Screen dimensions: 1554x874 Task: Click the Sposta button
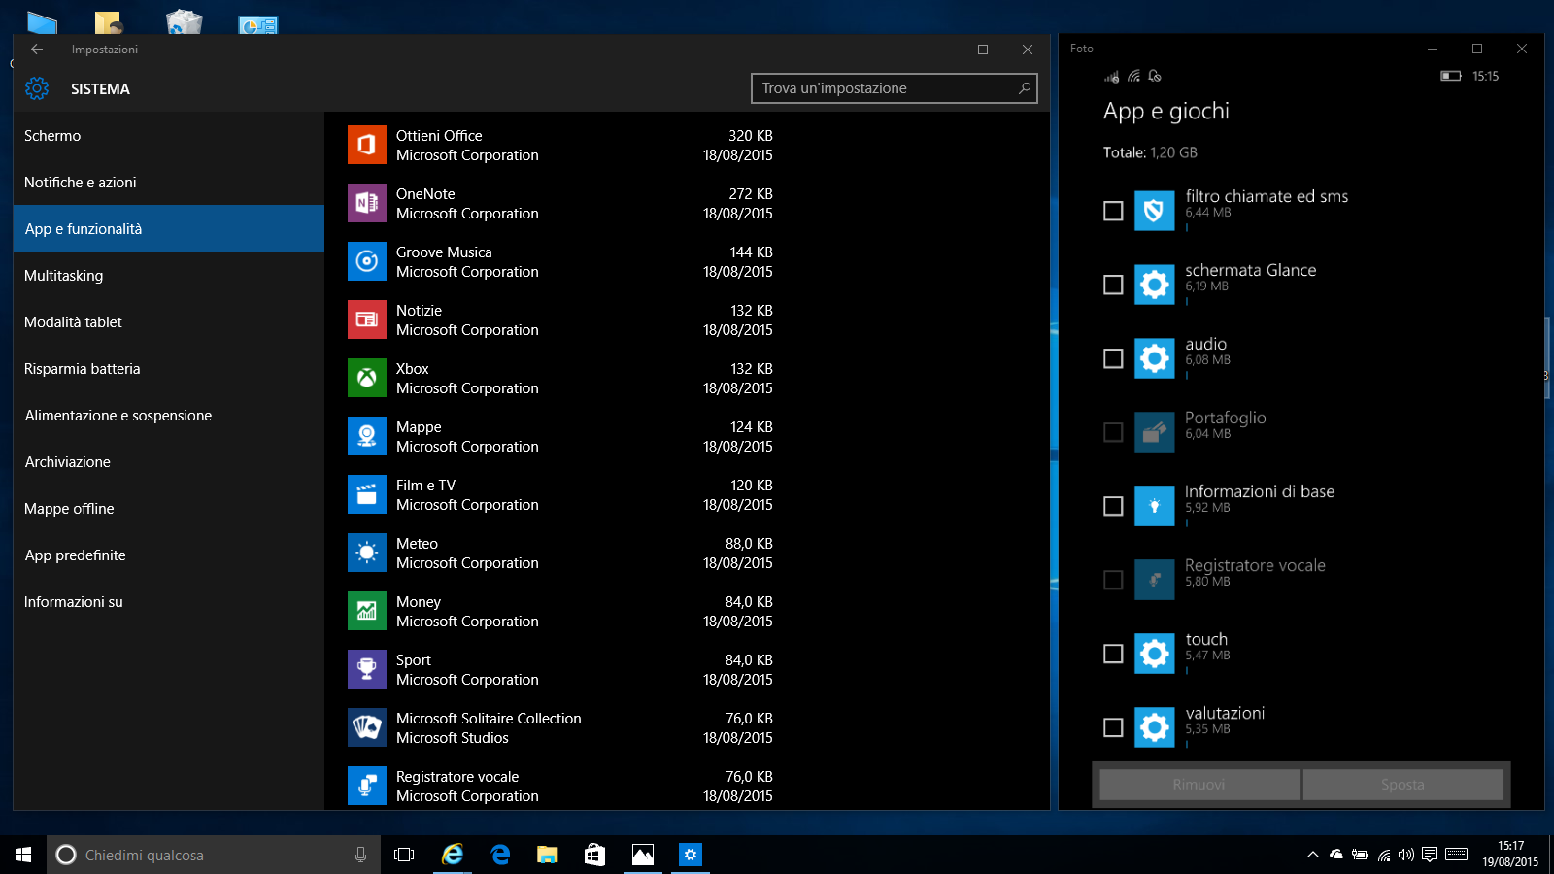pos(1402,785)
